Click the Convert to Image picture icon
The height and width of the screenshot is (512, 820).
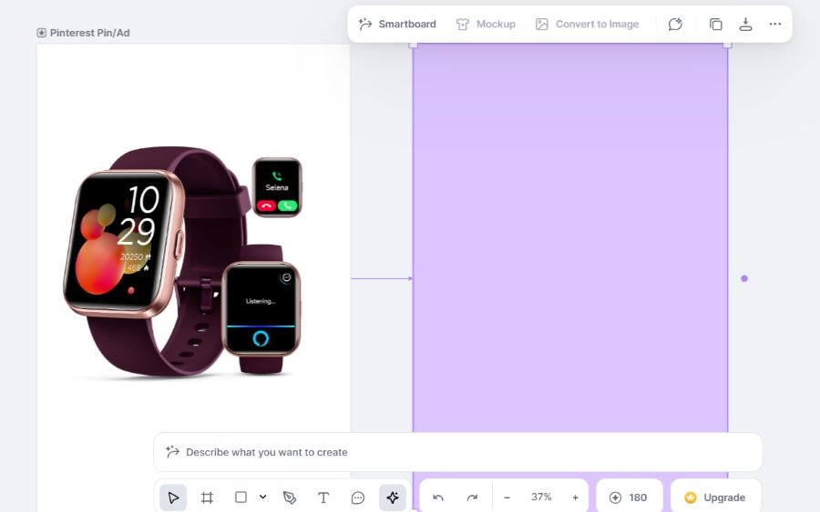tap(542, 24)
